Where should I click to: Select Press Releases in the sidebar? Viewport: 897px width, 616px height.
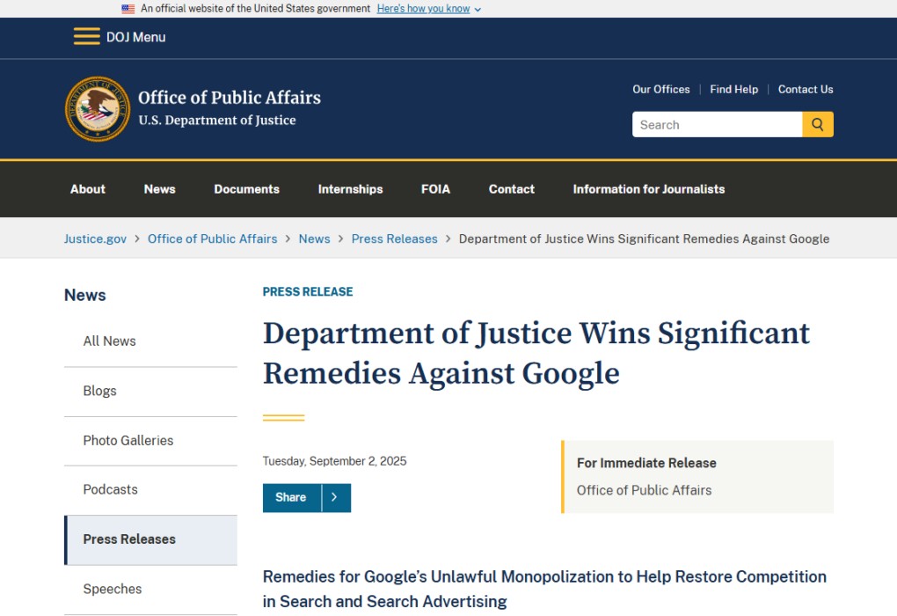point(150,539)
